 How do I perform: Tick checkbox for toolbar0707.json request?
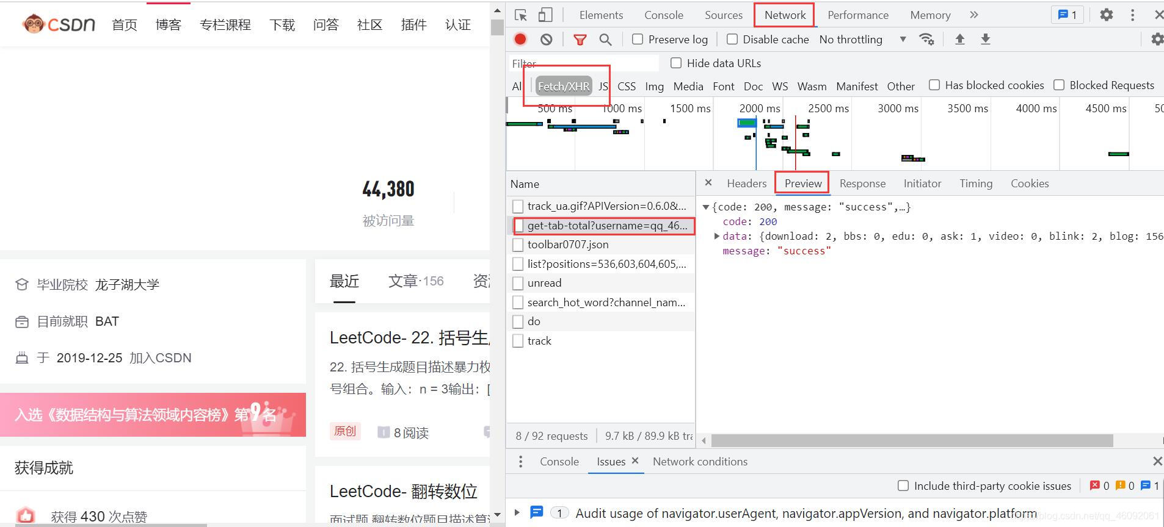(x=518, y=245)
